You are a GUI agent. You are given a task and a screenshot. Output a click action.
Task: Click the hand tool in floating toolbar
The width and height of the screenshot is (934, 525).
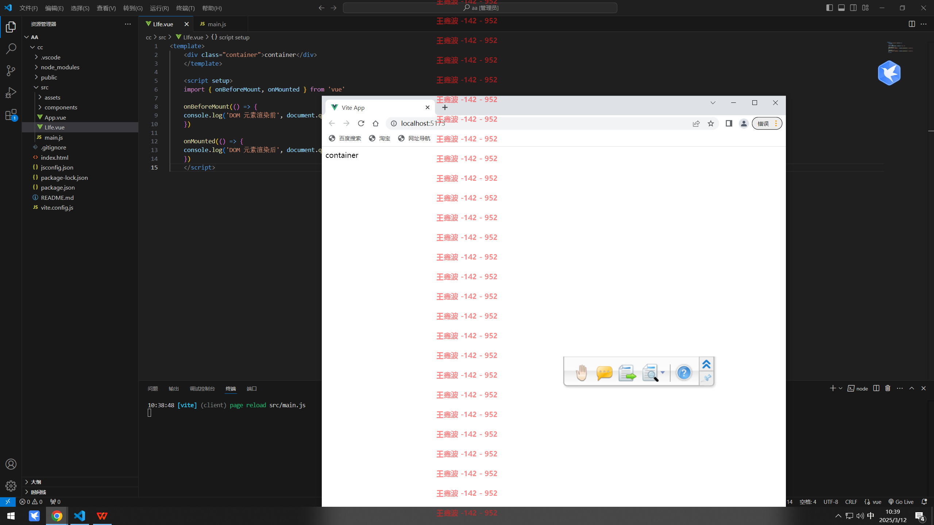pyautogui.click(x=581, y=373)
